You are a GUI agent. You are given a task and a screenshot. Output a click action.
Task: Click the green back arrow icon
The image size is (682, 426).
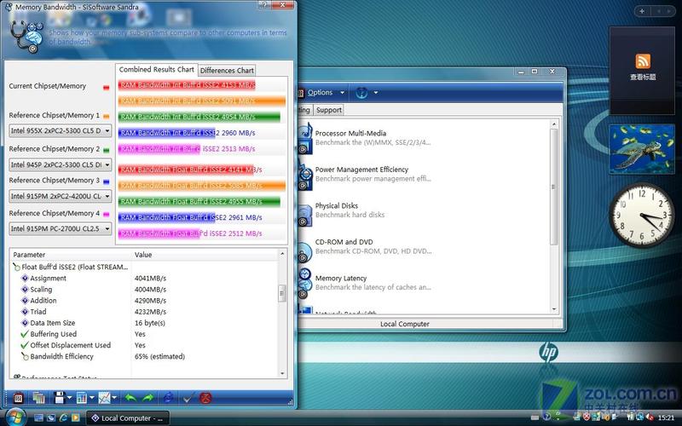[130, 398]
